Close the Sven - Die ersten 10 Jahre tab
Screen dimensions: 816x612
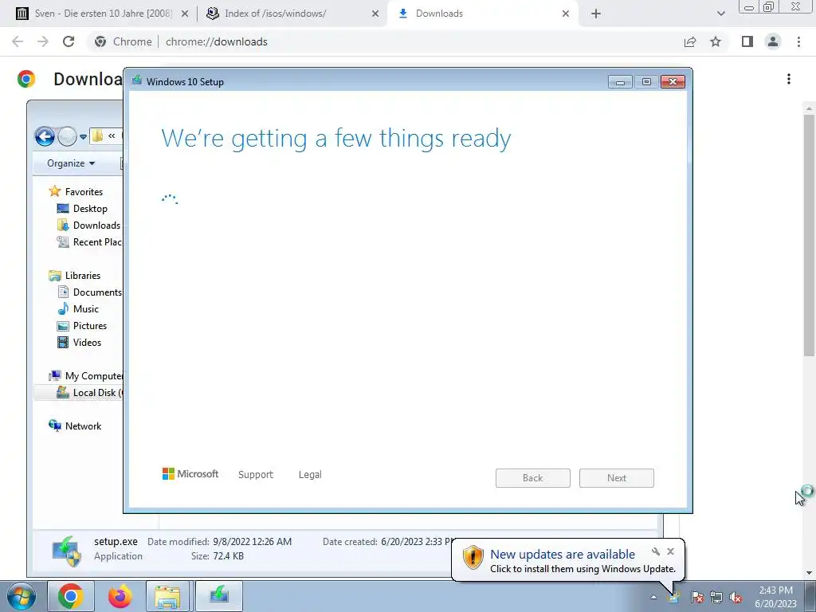tap(185, 14)
